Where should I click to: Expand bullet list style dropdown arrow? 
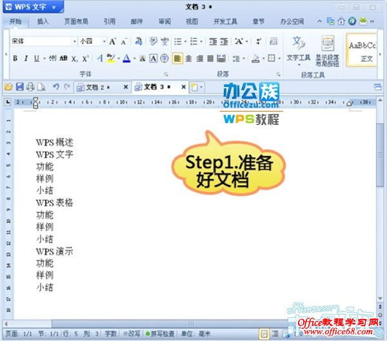(185, 41)
